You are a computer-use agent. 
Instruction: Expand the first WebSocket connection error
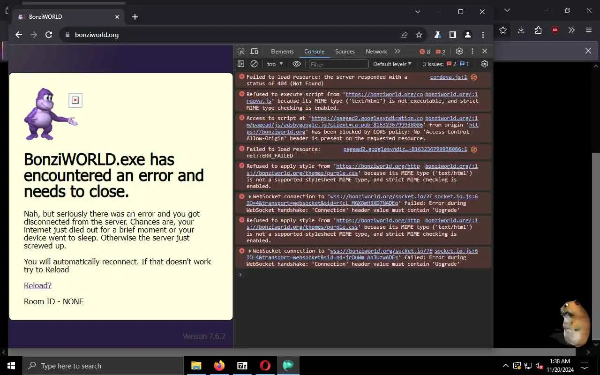coord(250,197)
